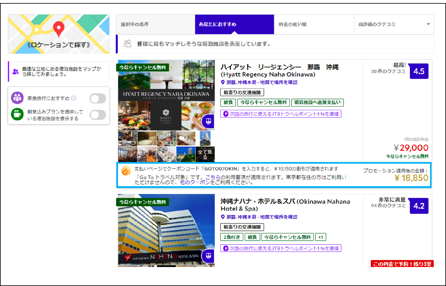The width and height of the screenshot is (446, 286).
Task: Click the green breakfast cup icon
Action: coord(17,114)
